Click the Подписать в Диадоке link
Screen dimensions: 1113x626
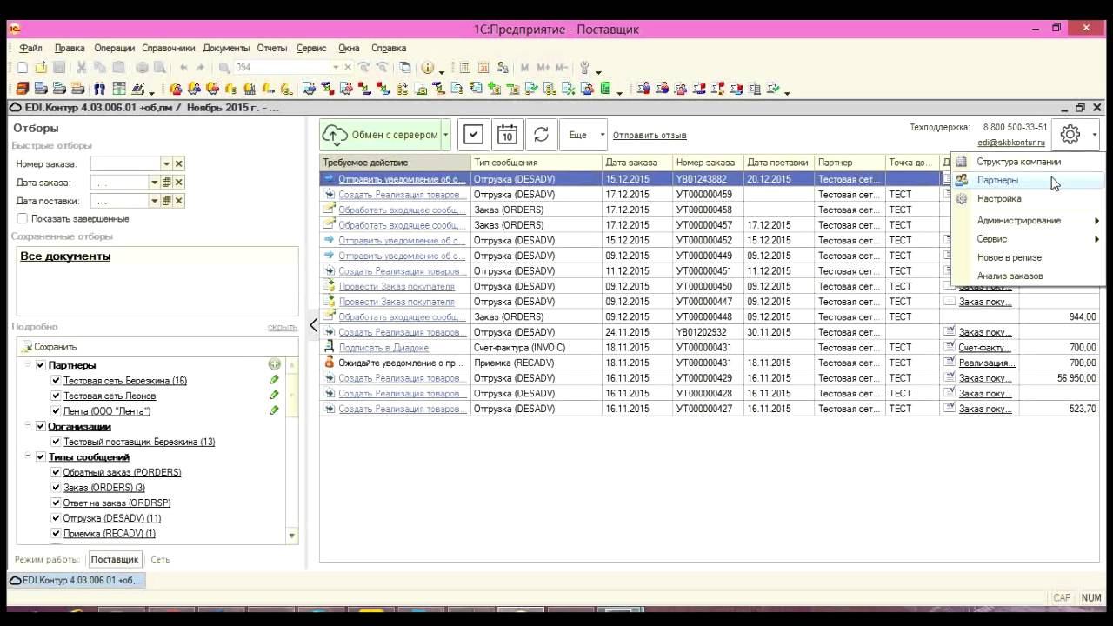tap(383, 348)
